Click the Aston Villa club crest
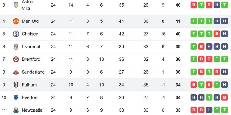 (16, 5)
